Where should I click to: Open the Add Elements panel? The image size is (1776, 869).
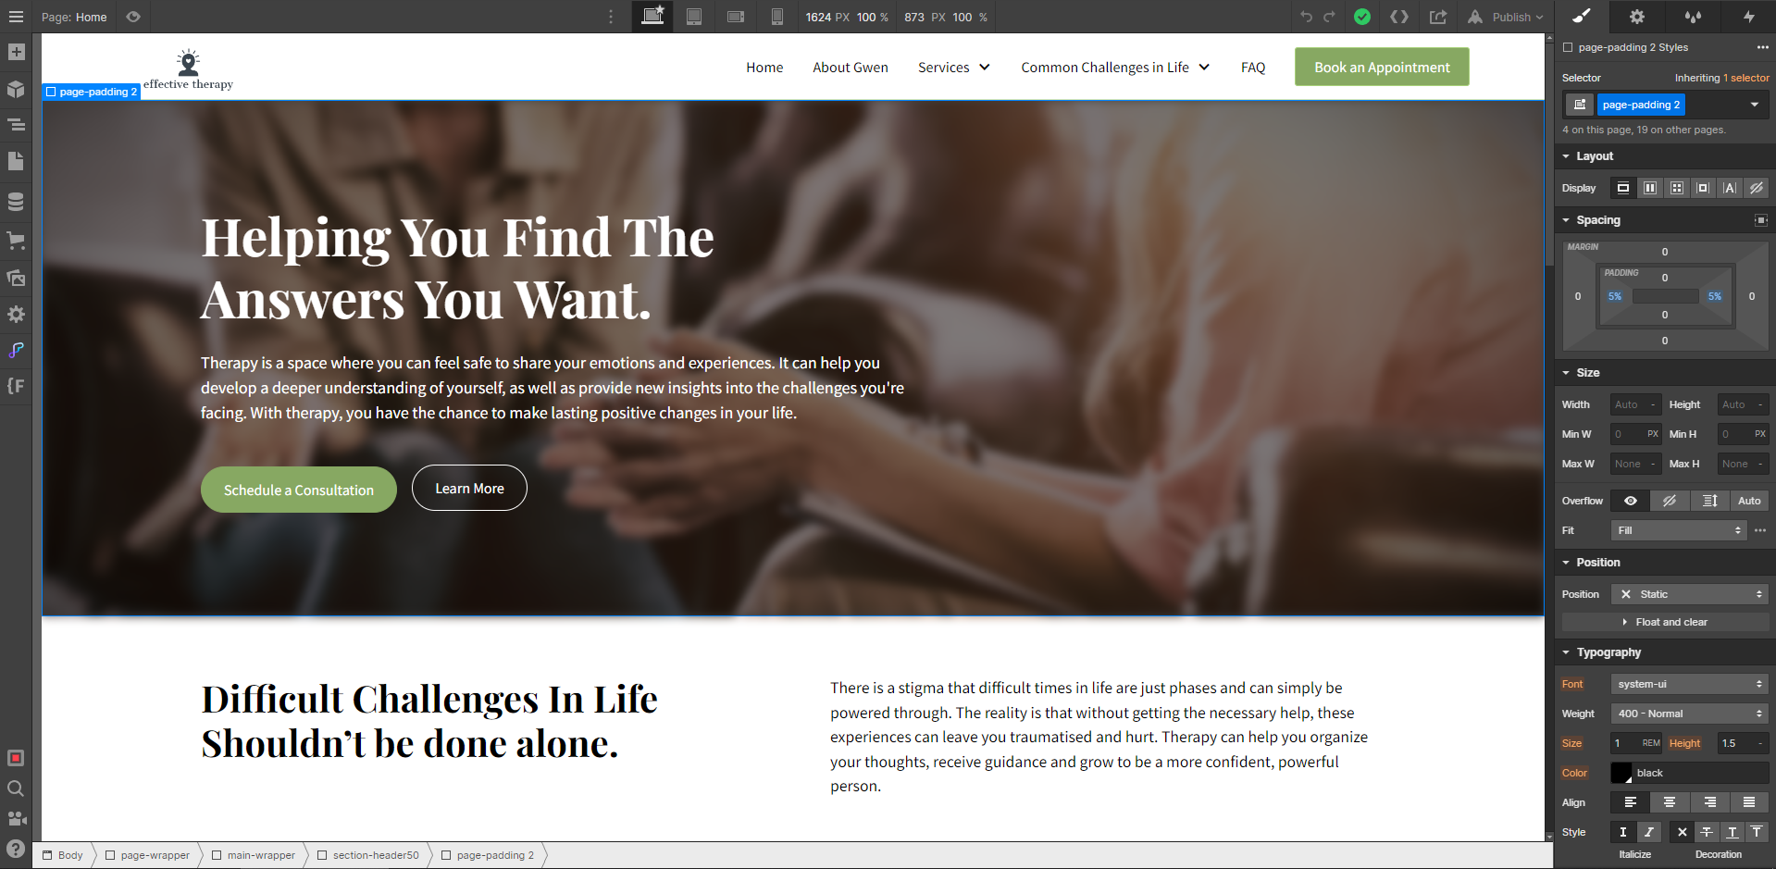click(16, 52)
